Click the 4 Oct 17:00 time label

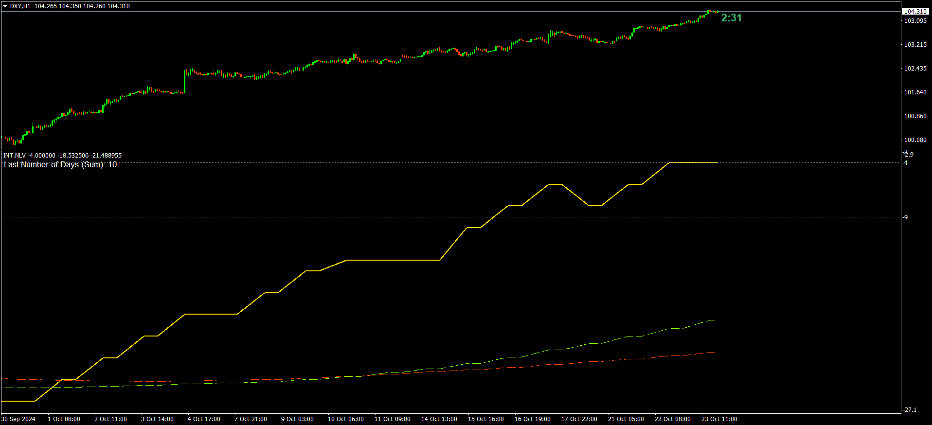coord(204,419)
